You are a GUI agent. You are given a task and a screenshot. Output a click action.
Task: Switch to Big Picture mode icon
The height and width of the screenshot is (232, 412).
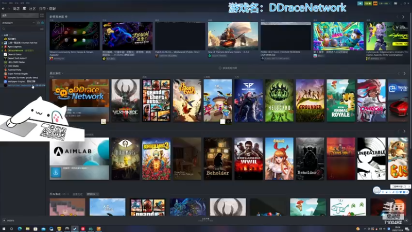(396, 4)
